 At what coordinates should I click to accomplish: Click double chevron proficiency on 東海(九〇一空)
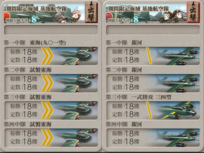47,56
